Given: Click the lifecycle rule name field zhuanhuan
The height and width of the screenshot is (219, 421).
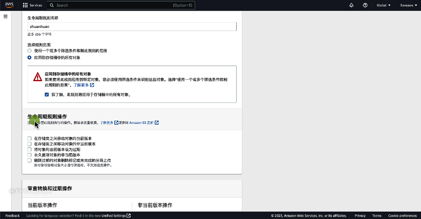Looking at the screenshot, I should [x=132, y=27].
